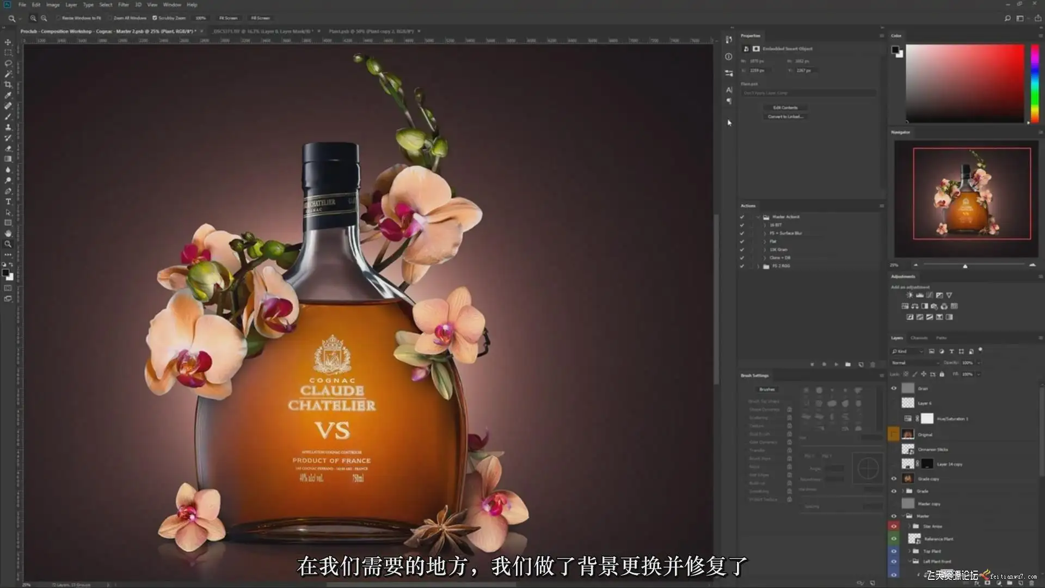Expand the Star Anise group
The height and width of the screenshot is (588, 1045).
tap(909, 526)
